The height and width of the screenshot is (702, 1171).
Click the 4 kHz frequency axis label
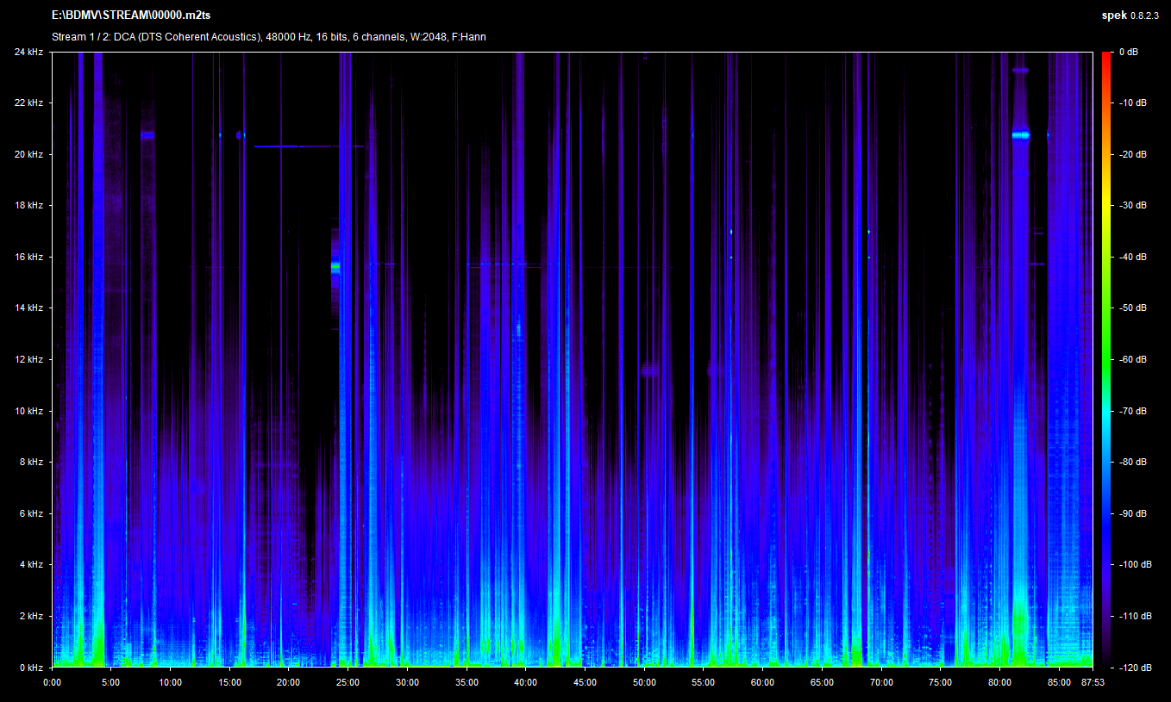coord(30,565)
